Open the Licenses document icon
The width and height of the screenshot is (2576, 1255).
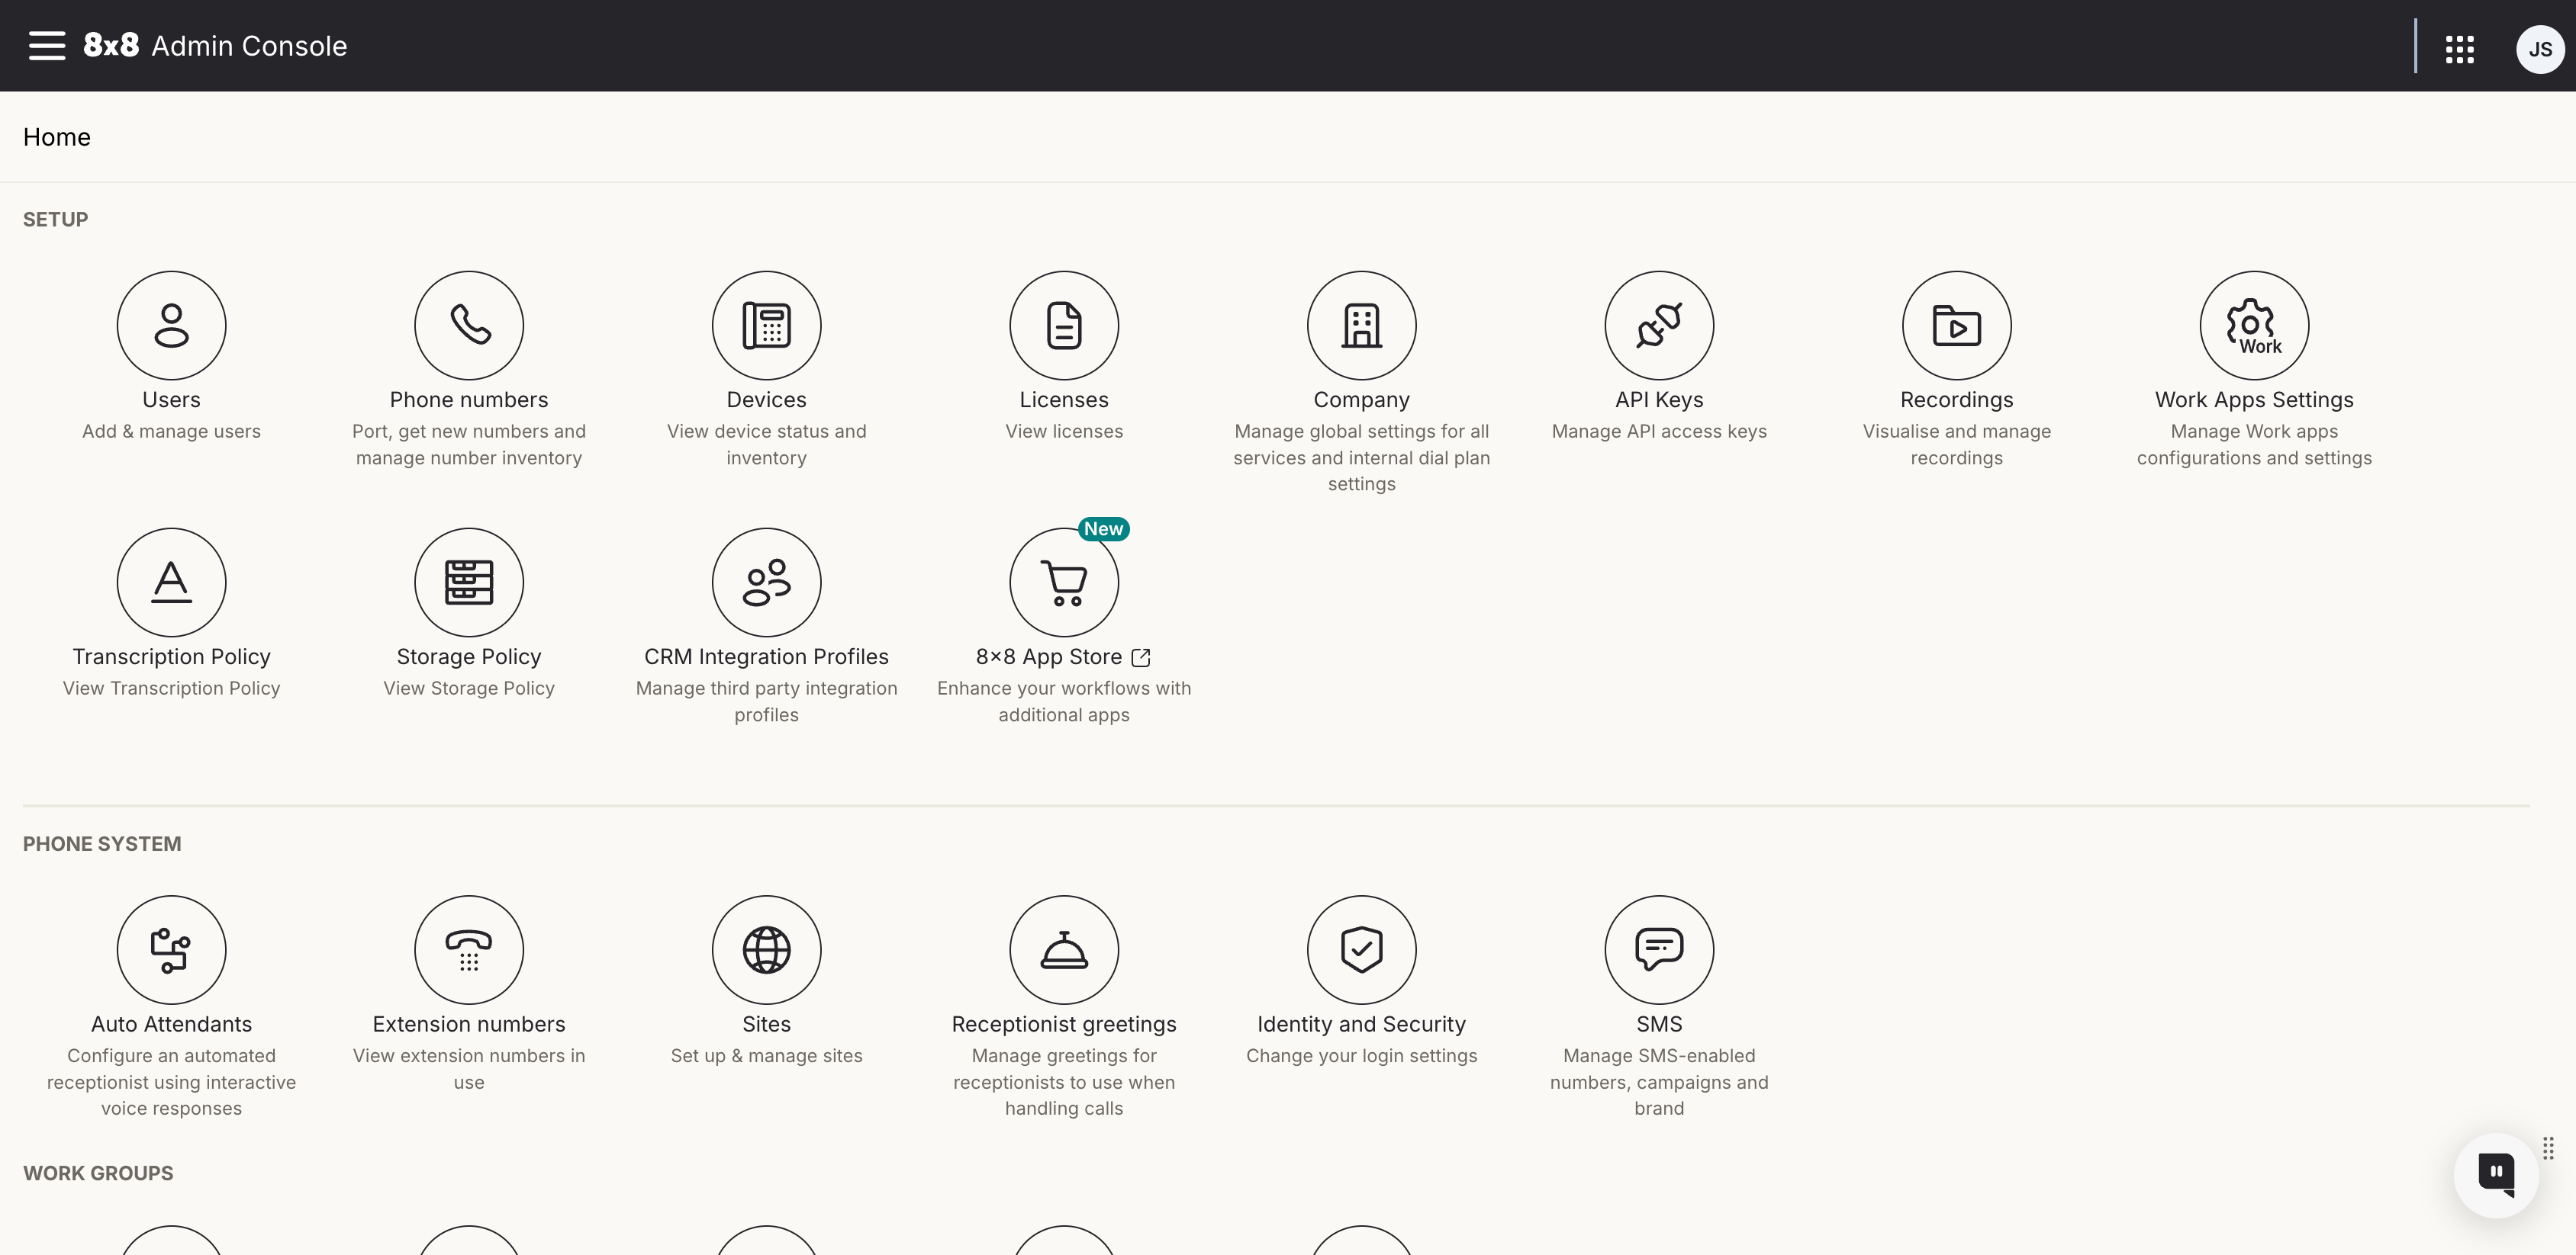pos(1064,326)
